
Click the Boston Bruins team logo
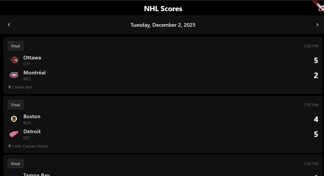coord(14,118)
